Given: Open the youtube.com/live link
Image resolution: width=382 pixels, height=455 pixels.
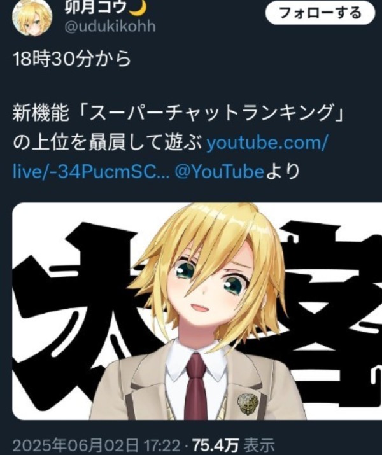Looking at the screenshot, I should coord(267,143).
